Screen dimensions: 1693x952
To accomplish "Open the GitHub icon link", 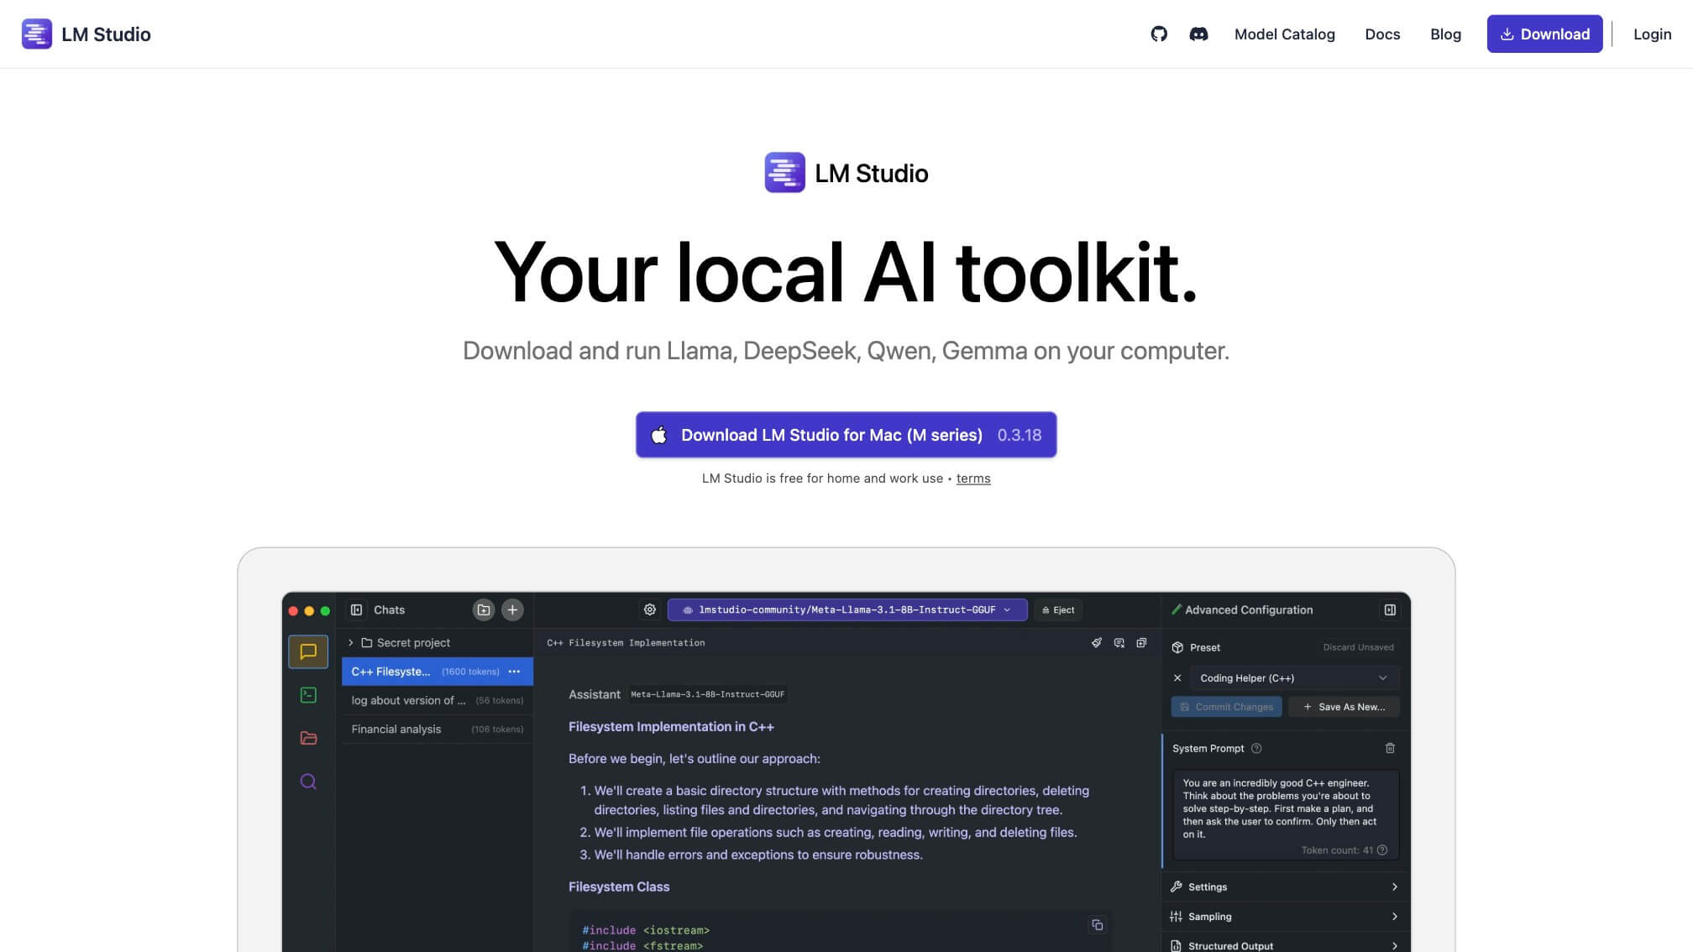I will 1159,34.
